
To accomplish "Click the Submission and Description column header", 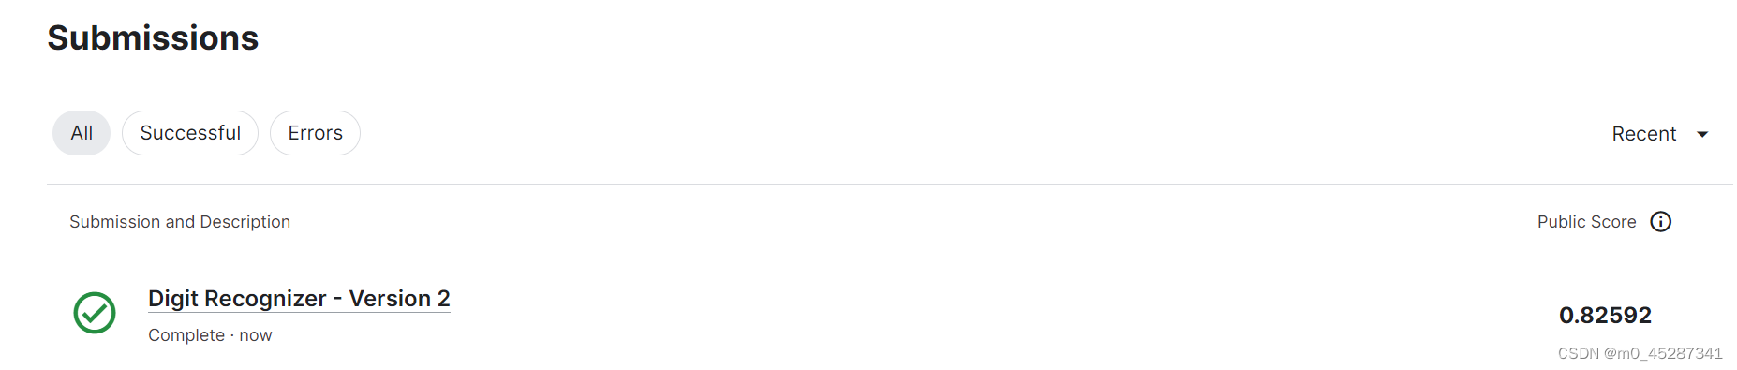I will (180, 222).
